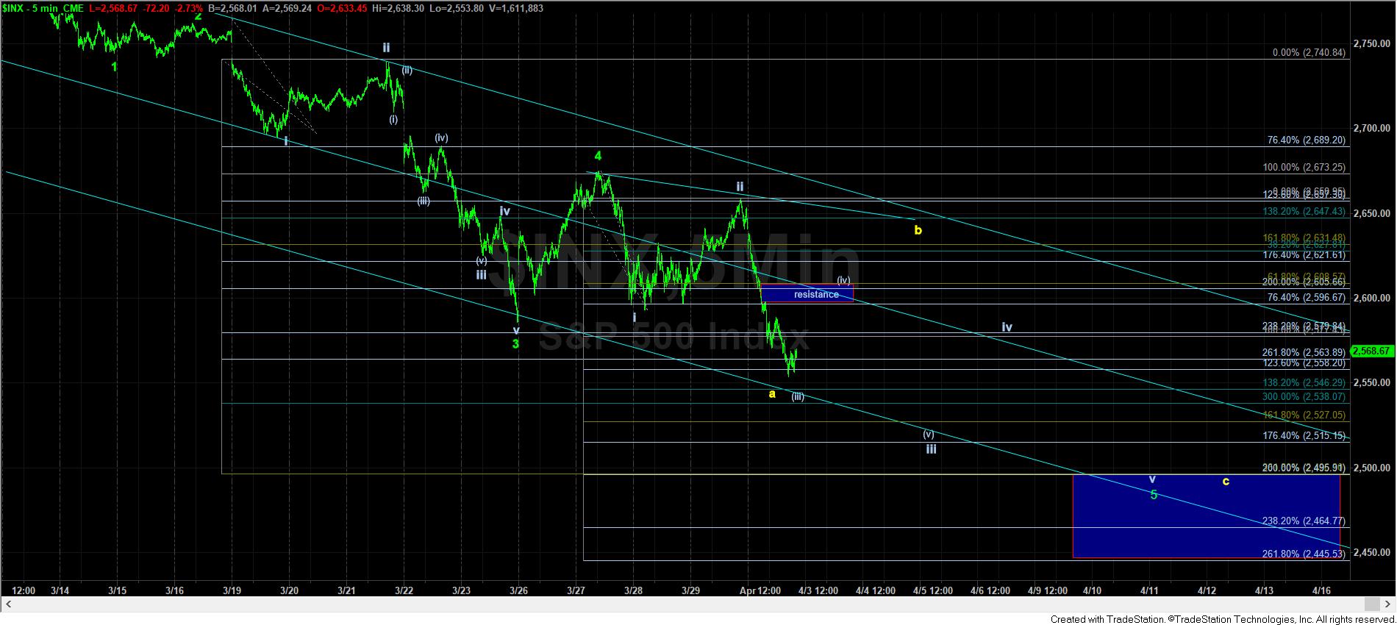This screenshot has height=625, width=1397.
Task: Click the $INX 5 min CME symbol header
Action: [43, 8]
